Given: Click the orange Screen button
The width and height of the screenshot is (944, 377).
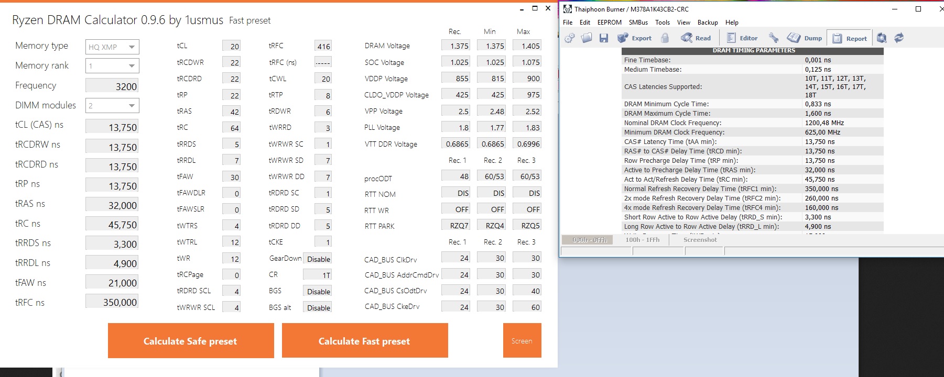Looking at the screenshot, I should tap(522, 341).
